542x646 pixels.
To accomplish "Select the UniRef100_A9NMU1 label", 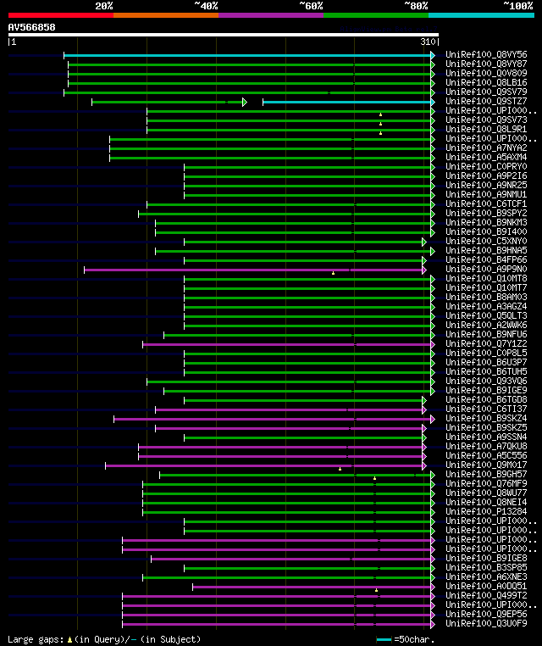I will point(486,194).
